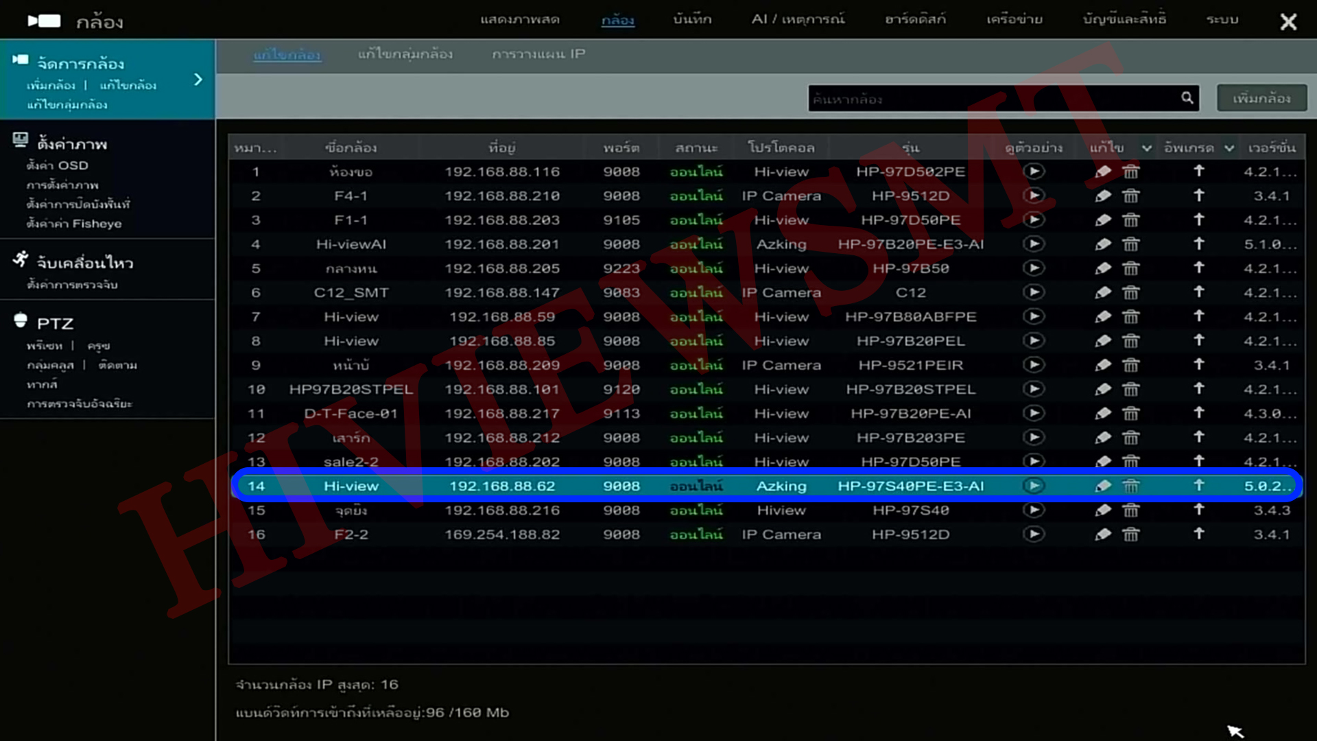Open OSD settings link in sidebar
This screenshot has height=741, width=1317.
[58, 165]
